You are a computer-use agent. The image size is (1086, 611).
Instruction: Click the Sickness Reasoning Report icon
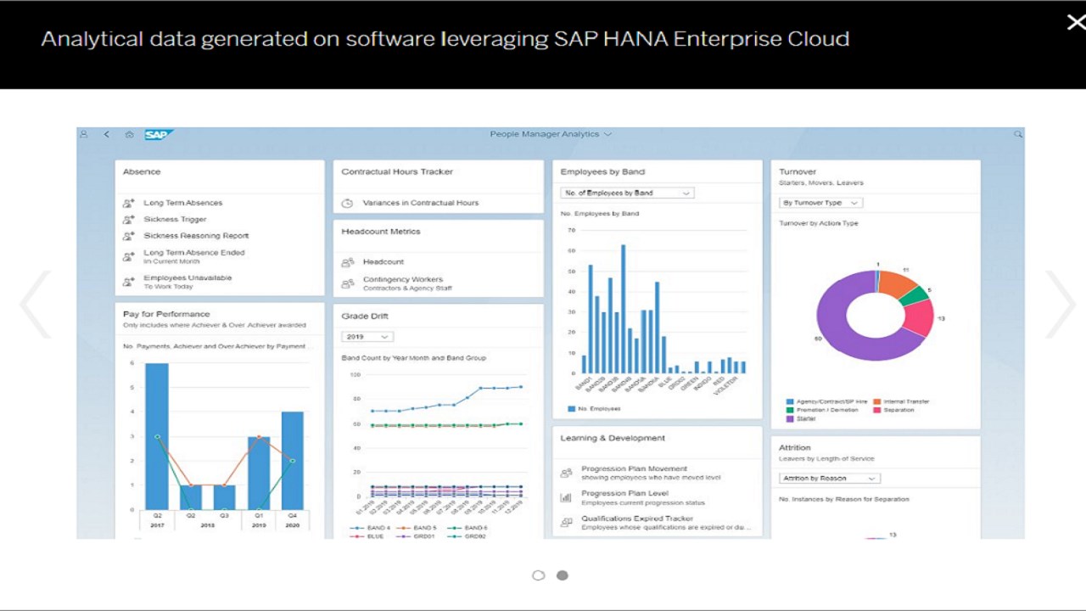tap(129, 236)
